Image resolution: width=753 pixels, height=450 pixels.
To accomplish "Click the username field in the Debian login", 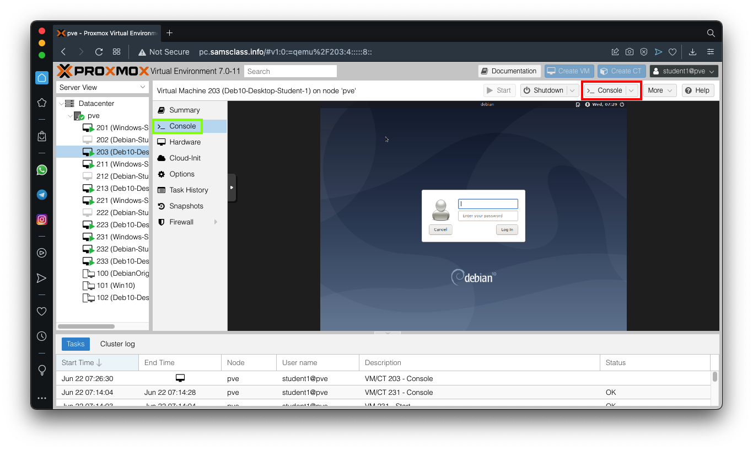I will [488, 204].
